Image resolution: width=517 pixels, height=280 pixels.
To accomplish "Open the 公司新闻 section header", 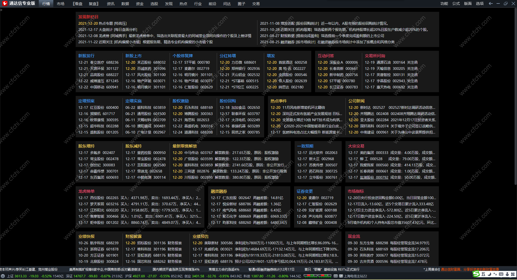I will [357, 101].
